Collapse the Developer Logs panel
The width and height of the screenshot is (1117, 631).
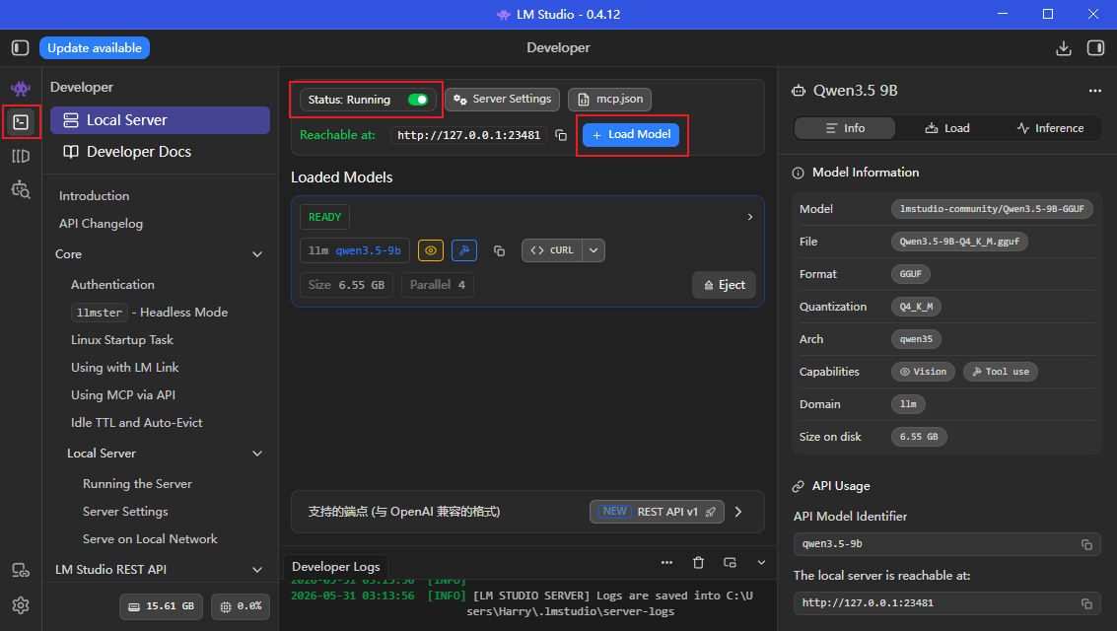point(761,563)
